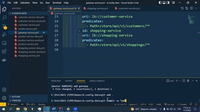Open Explorer more actions ellipsis

(x=43, y=8)
